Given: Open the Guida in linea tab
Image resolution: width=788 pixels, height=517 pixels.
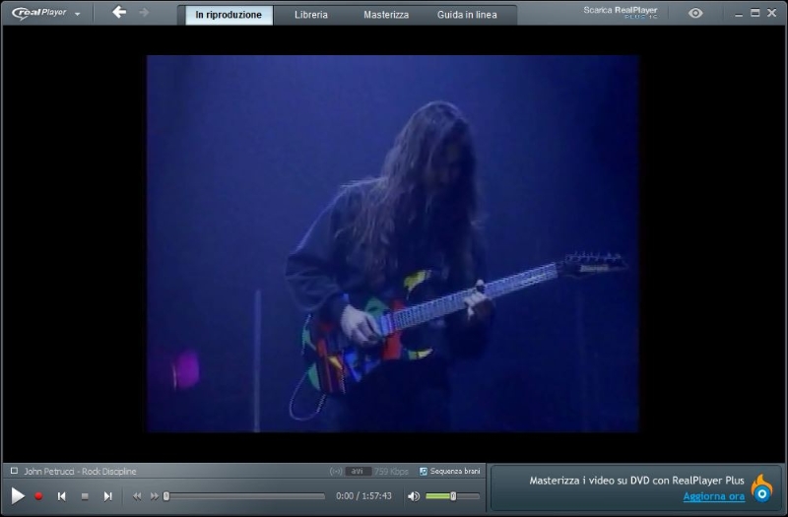Looking at the screenshot, I should pyautogui.click(x=467, y=15).
